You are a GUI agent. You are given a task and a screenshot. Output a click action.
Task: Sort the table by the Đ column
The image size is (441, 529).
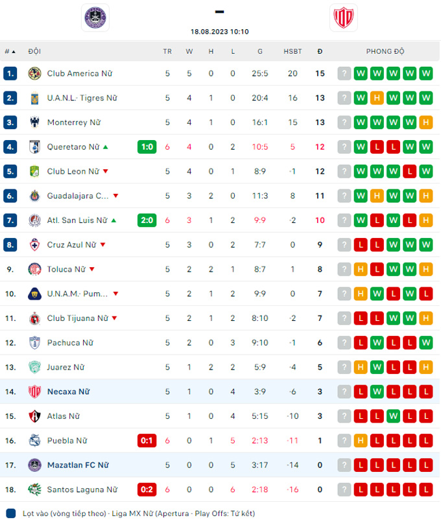pos(319,51)
